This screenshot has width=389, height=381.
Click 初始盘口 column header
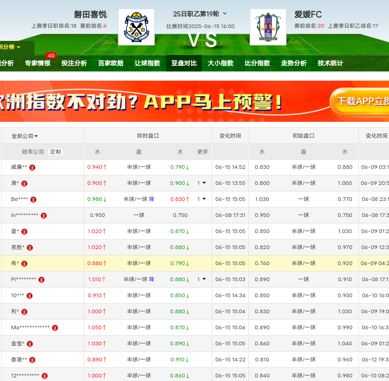[x=303, y=136]
